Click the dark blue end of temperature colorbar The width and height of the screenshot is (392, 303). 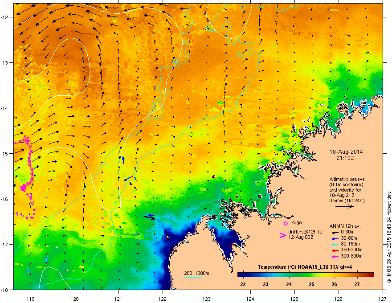tap(241, 275)
